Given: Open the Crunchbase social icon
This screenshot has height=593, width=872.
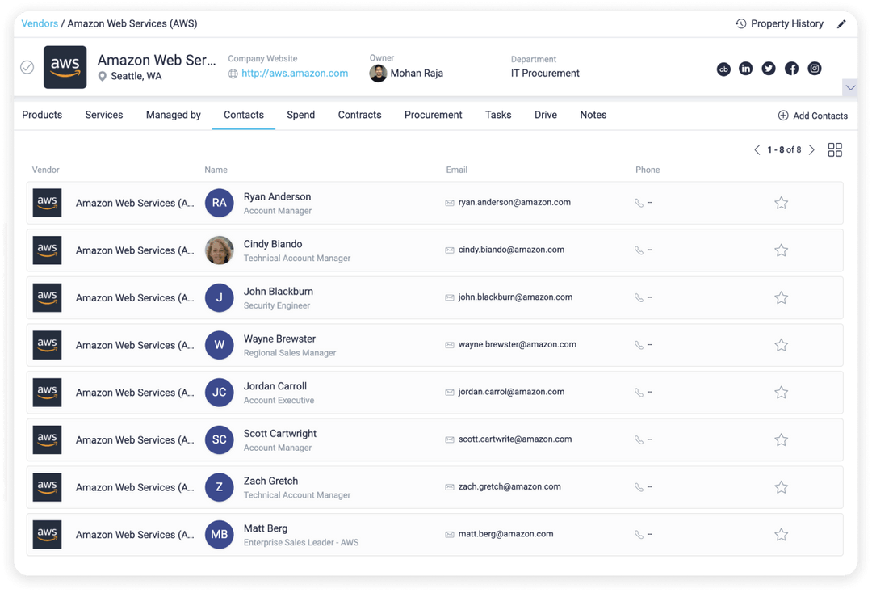Looking at the screenshot, I should (723, 69).
